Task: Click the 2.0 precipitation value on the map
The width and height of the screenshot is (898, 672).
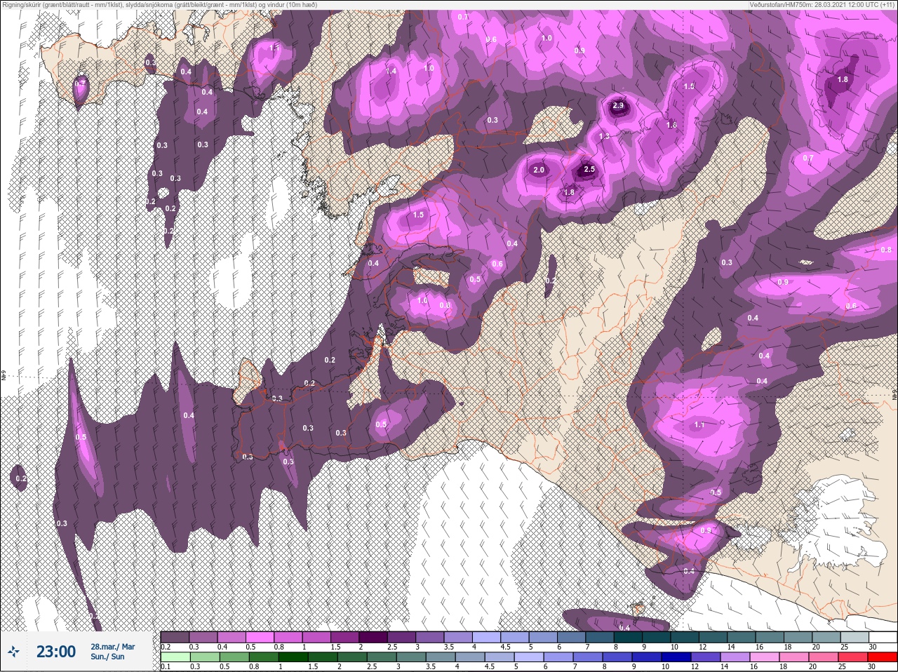Action: (x=539, y=170)
